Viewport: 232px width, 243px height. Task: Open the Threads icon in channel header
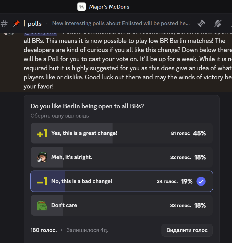click(201, 23)
